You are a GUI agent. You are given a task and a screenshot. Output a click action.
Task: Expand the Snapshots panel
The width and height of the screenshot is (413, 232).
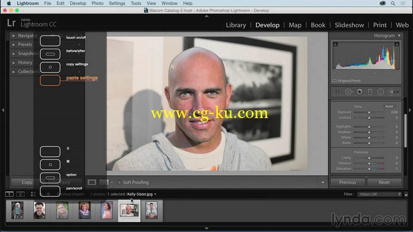[x=14, y=54]
